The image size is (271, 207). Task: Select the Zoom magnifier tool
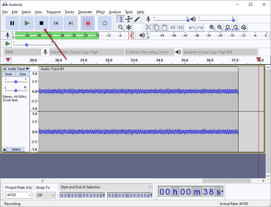point(121,27)
